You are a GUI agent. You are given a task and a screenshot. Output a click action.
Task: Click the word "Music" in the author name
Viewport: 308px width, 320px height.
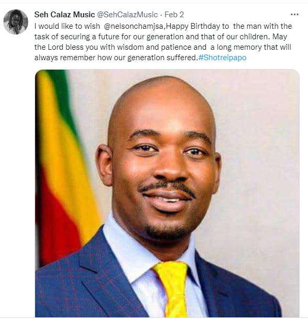(84, 15)
